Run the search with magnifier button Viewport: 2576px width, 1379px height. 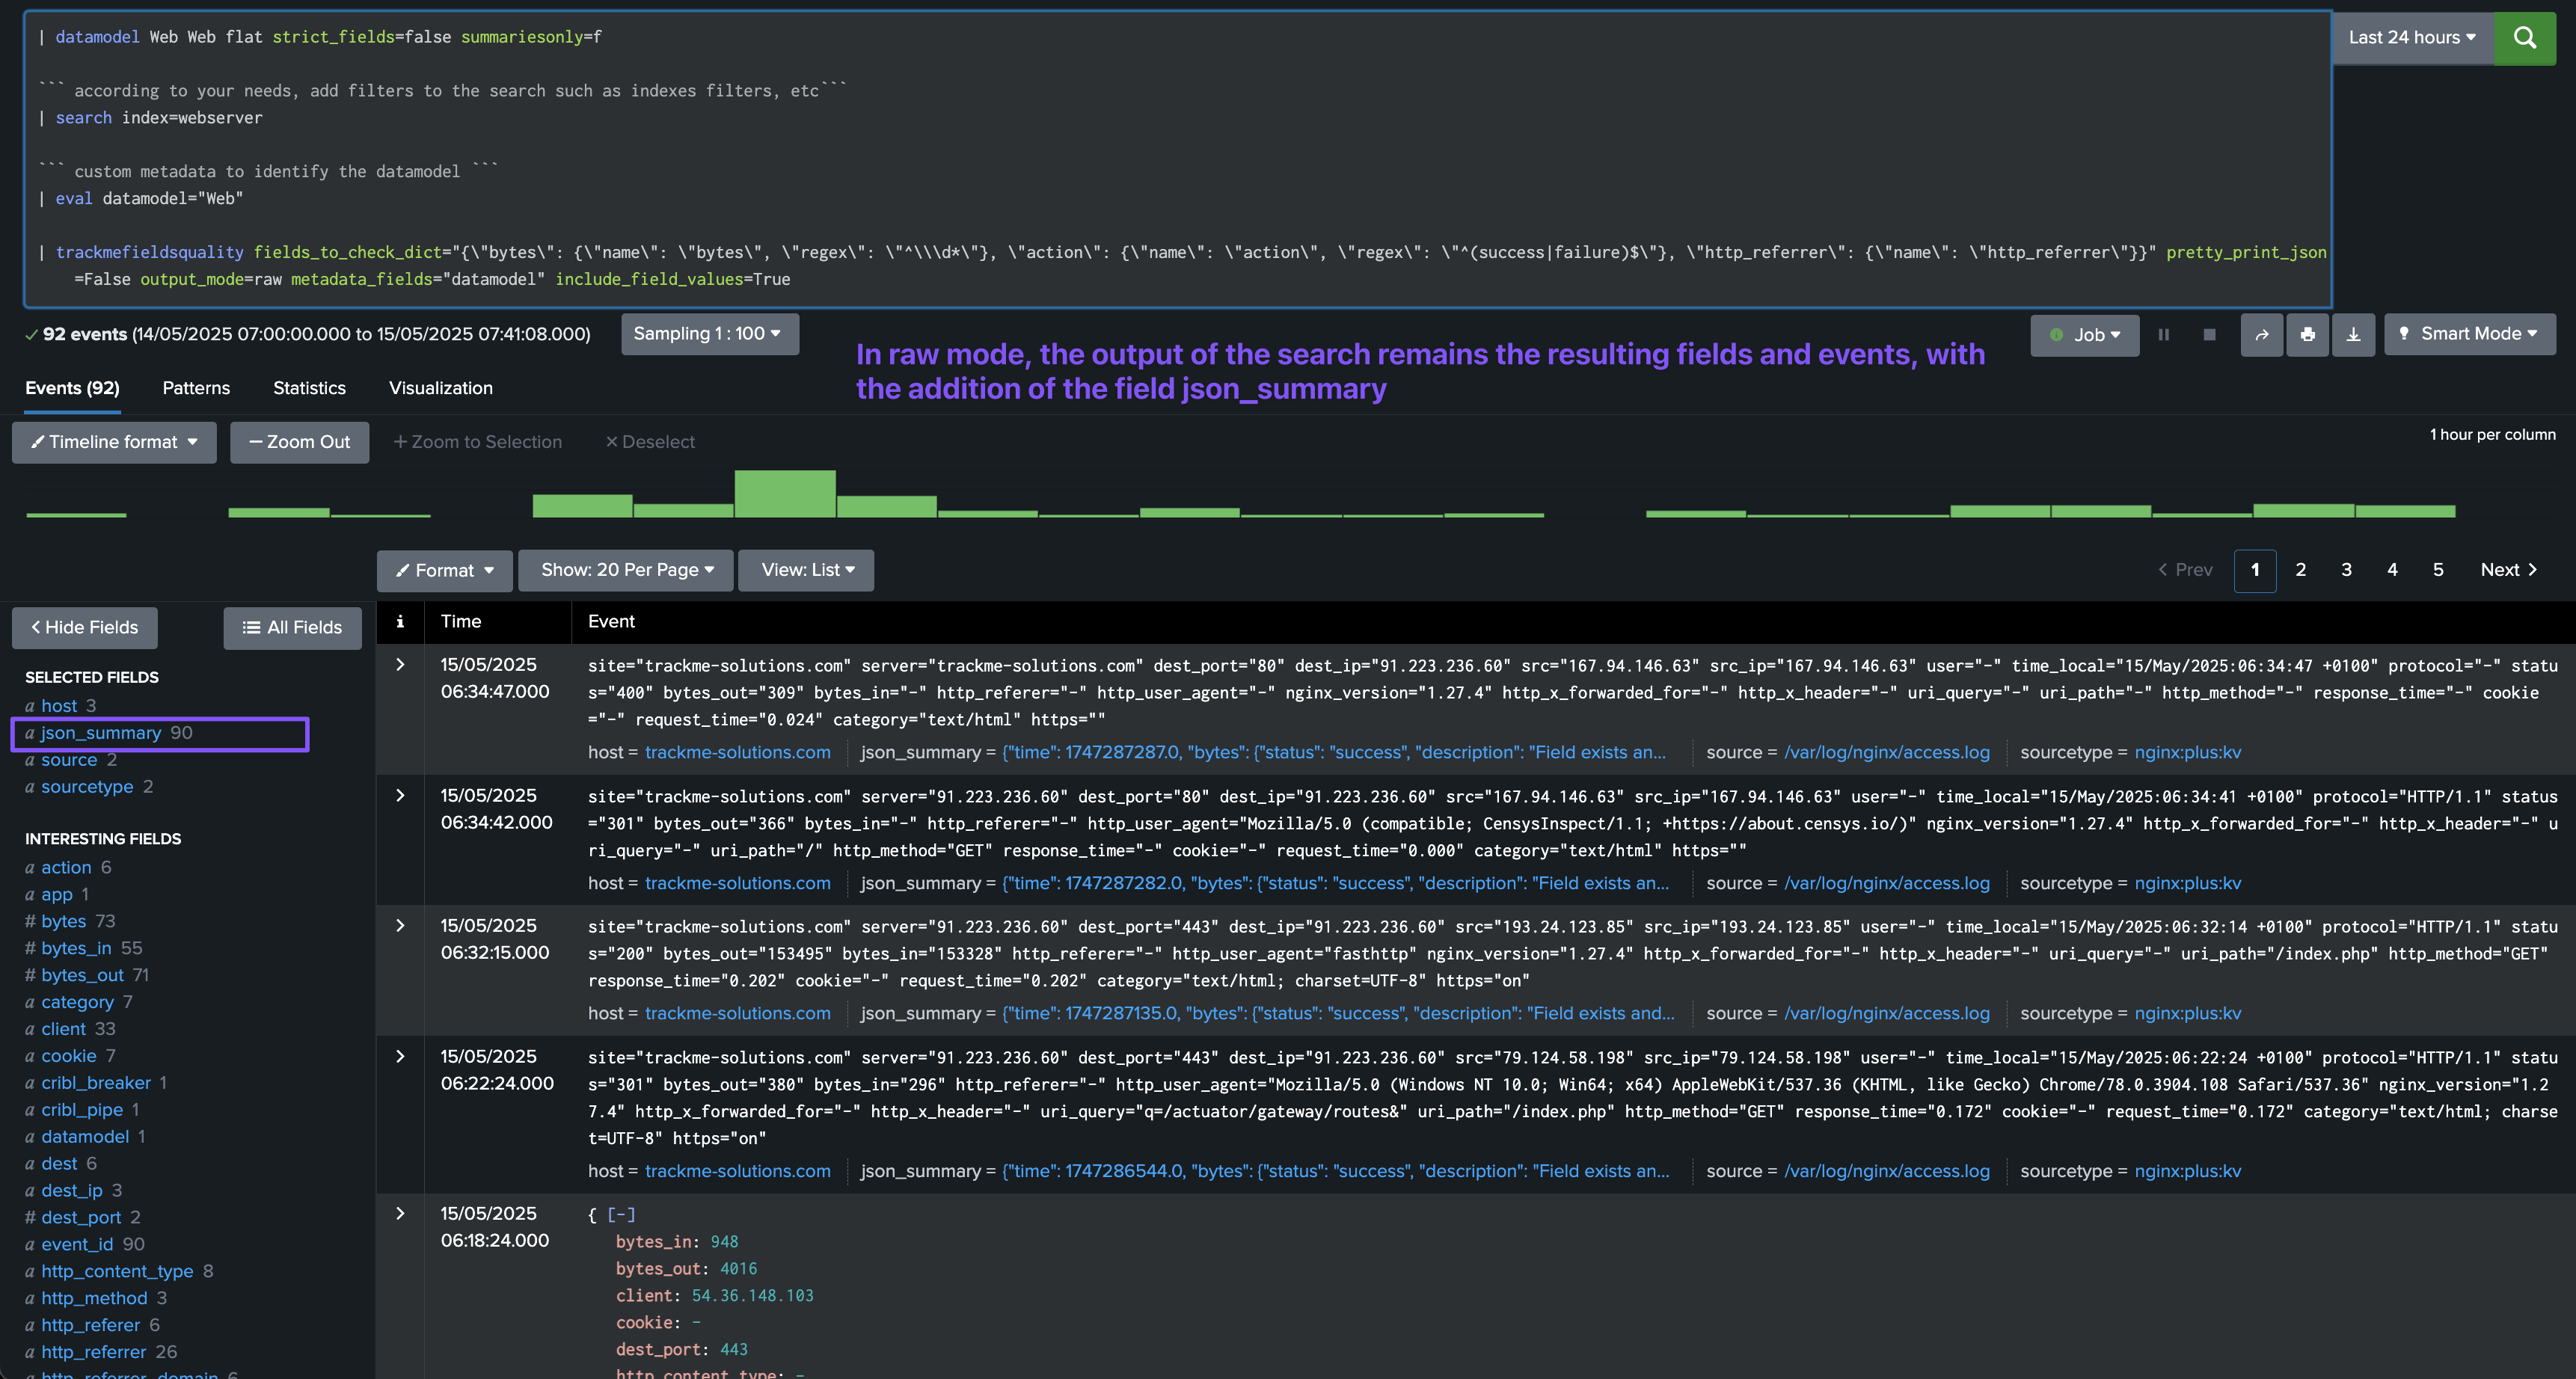(x=2524, y=38)
